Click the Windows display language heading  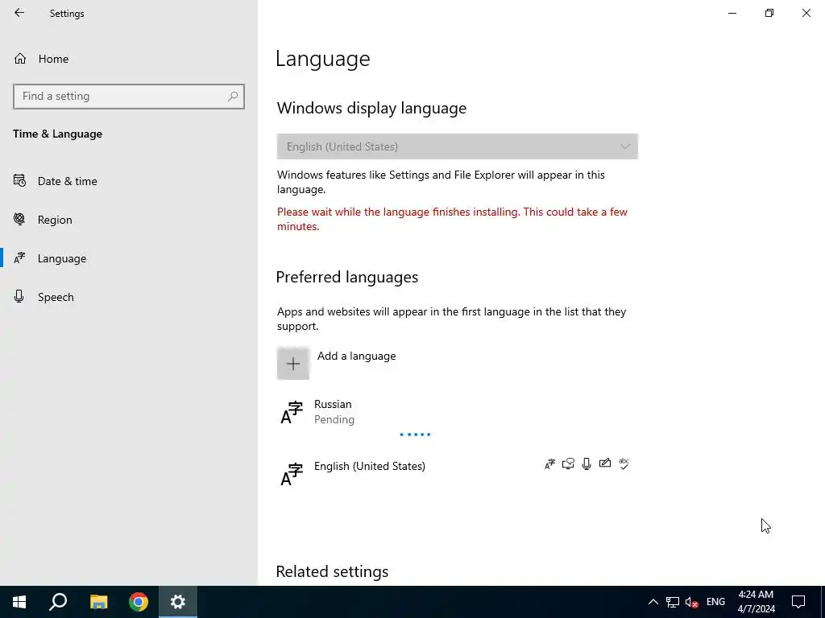(371, 108)
